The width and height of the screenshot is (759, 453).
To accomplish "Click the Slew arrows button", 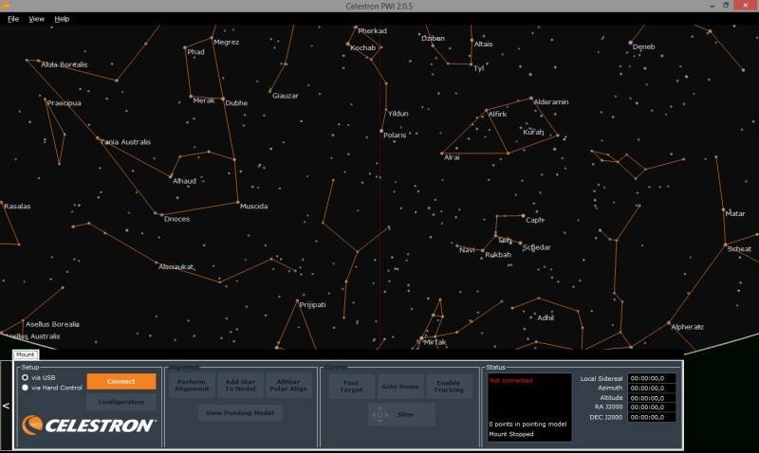I will pos(401,414).
